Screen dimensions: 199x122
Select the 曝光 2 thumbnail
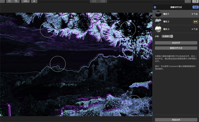tap(158, 22)
